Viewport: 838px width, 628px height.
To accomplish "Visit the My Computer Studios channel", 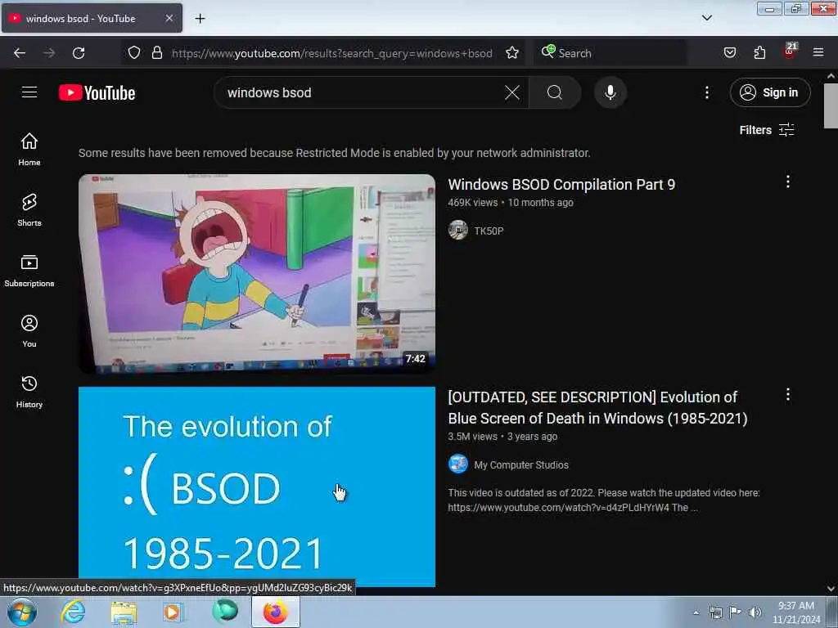I will [x=521, y=465].
